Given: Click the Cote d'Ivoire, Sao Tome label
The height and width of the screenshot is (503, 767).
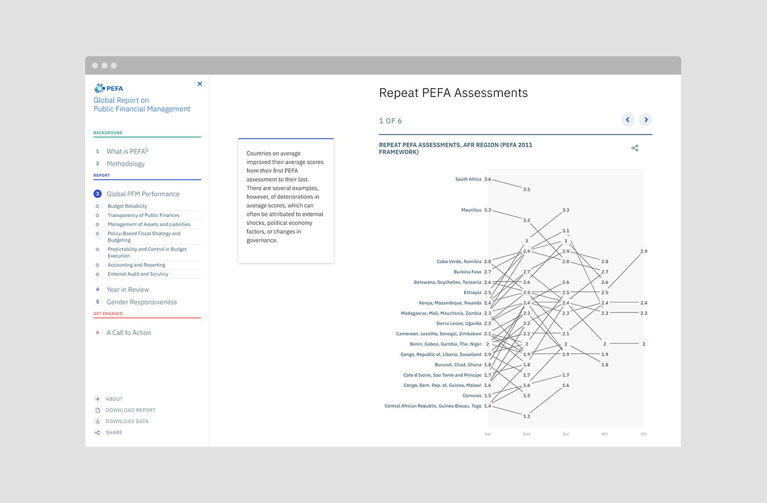Looking at the screenshot, I should click(443, 375).
